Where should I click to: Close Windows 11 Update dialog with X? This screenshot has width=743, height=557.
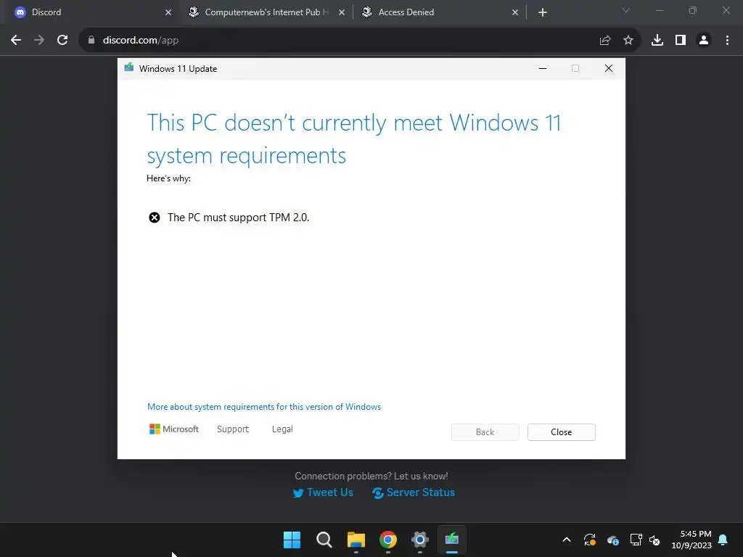click(x=609, y=69)
